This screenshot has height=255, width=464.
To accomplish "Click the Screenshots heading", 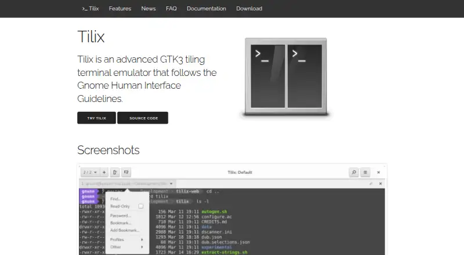I will click(108, 150).
